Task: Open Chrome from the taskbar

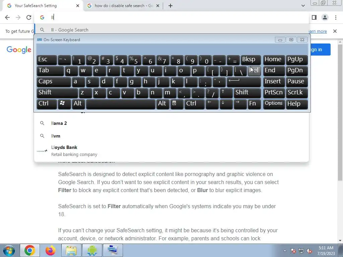Action: tap(30, 250)
